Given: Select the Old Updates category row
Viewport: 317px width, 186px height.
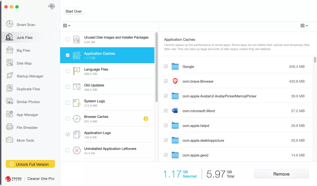Looking at the screenshot, I should (x=107, y=87).
